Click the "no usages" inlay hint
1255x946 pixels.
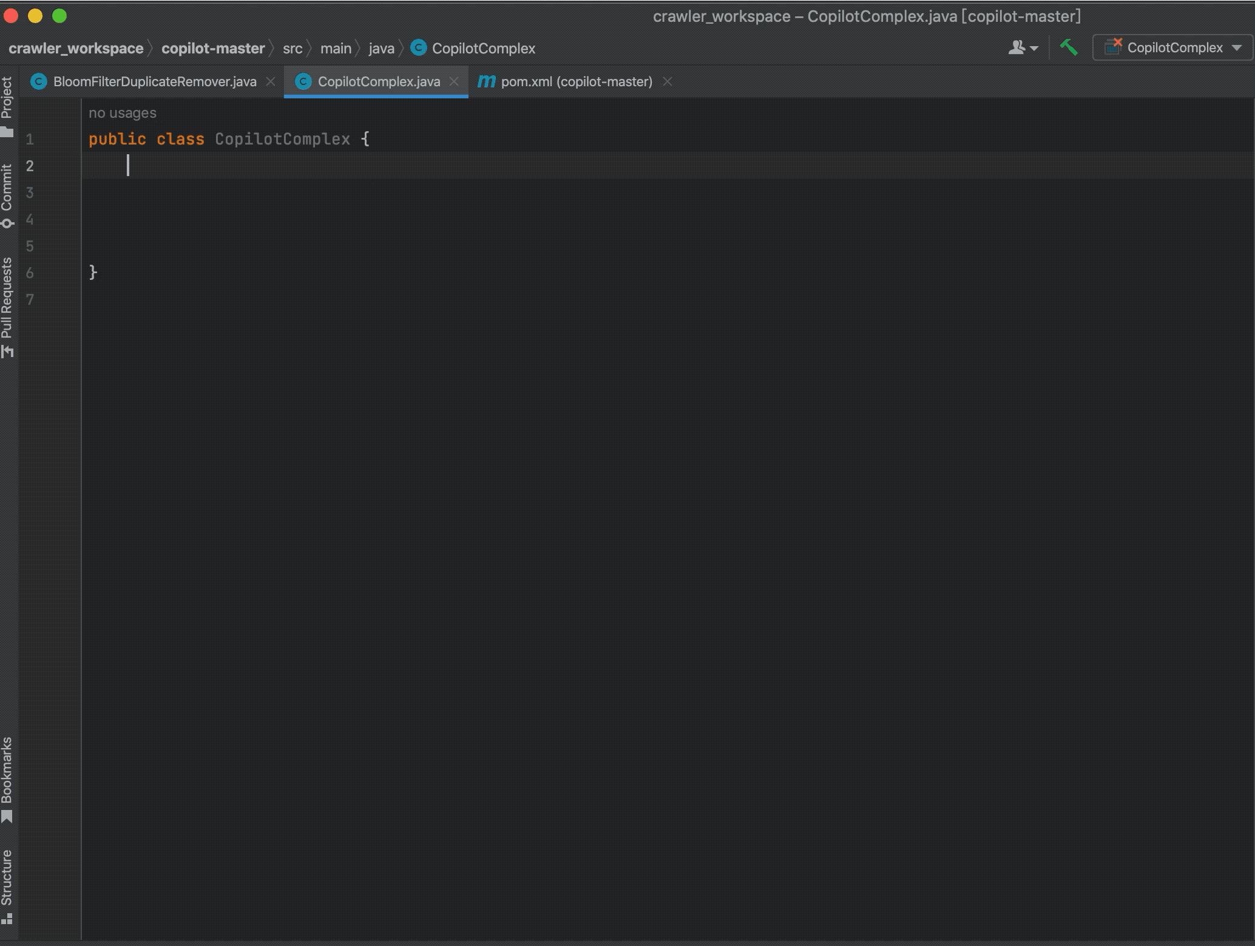(123, 113)
